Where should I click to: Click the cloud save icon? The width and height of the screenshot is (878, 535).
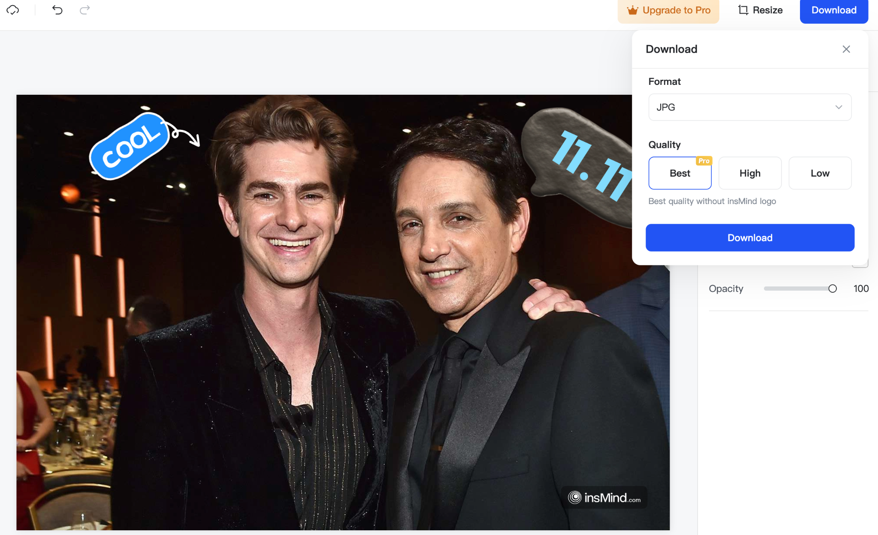[x=12, y=9]
